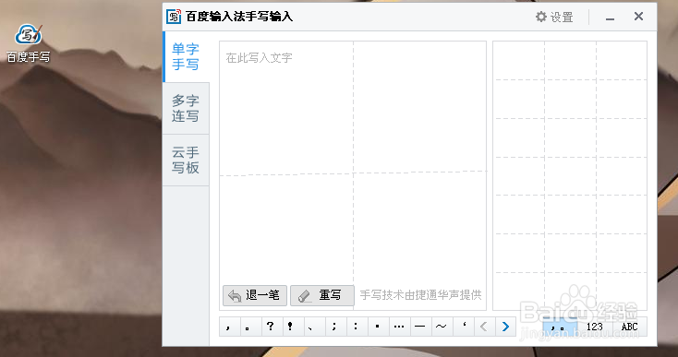Click 手写技术由捷通华声提供 text
678x357 pixels.
420,295
